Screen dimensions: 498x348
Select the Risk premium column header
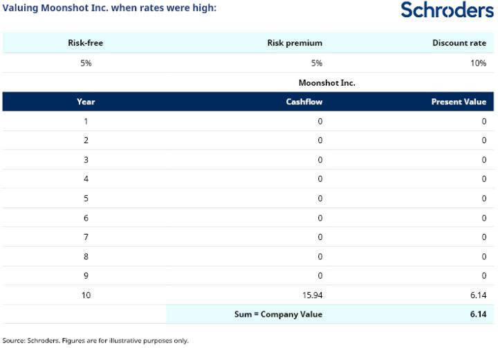point(295,43)
